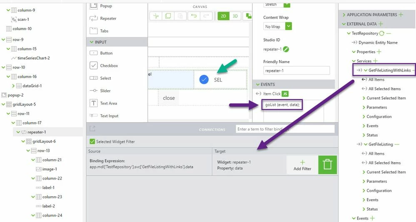416x222 pixels.
Task: Click the Redo arrow in canvas toolbar
Action: pos(206,16)
